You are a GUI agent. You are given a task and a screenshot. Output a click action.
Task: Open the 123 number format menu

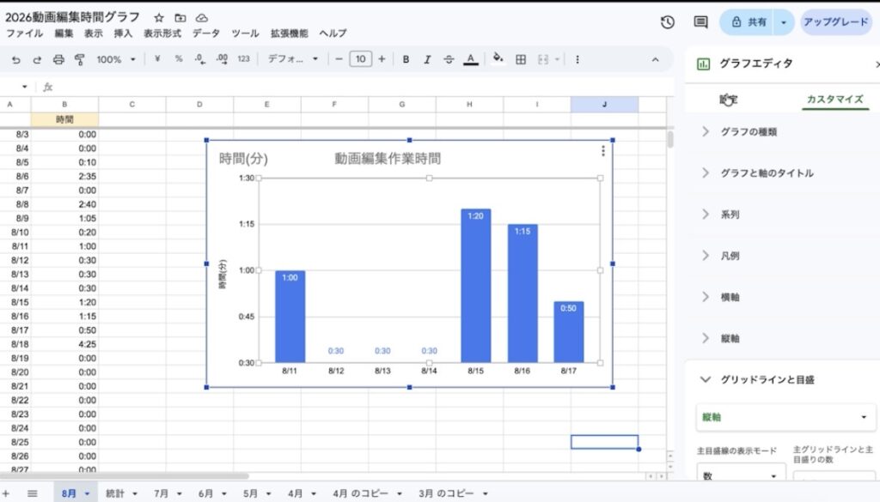(x=243, y=59)
